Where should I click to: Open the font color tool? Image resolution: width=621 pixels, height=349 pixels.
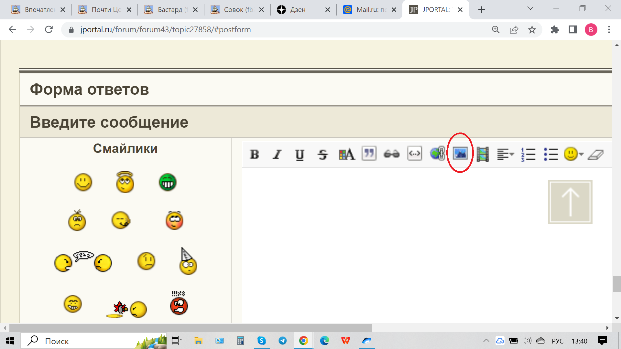(346, 154)
